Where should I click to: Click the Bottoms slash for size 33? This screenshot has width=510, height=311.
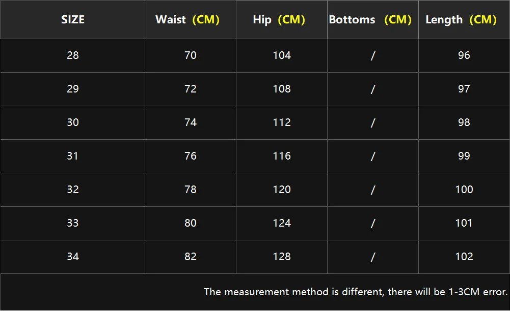pyautogui.click(x=373, y=223)
